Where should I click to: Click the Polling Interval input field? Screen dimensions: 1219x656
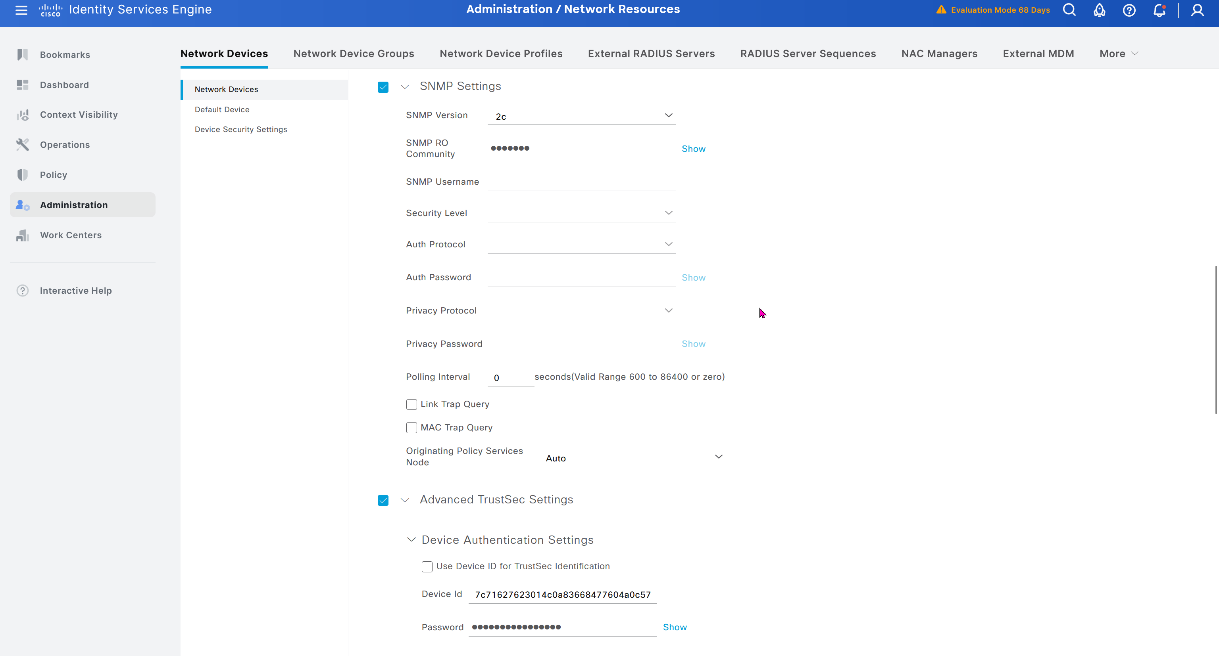[510, 378]
